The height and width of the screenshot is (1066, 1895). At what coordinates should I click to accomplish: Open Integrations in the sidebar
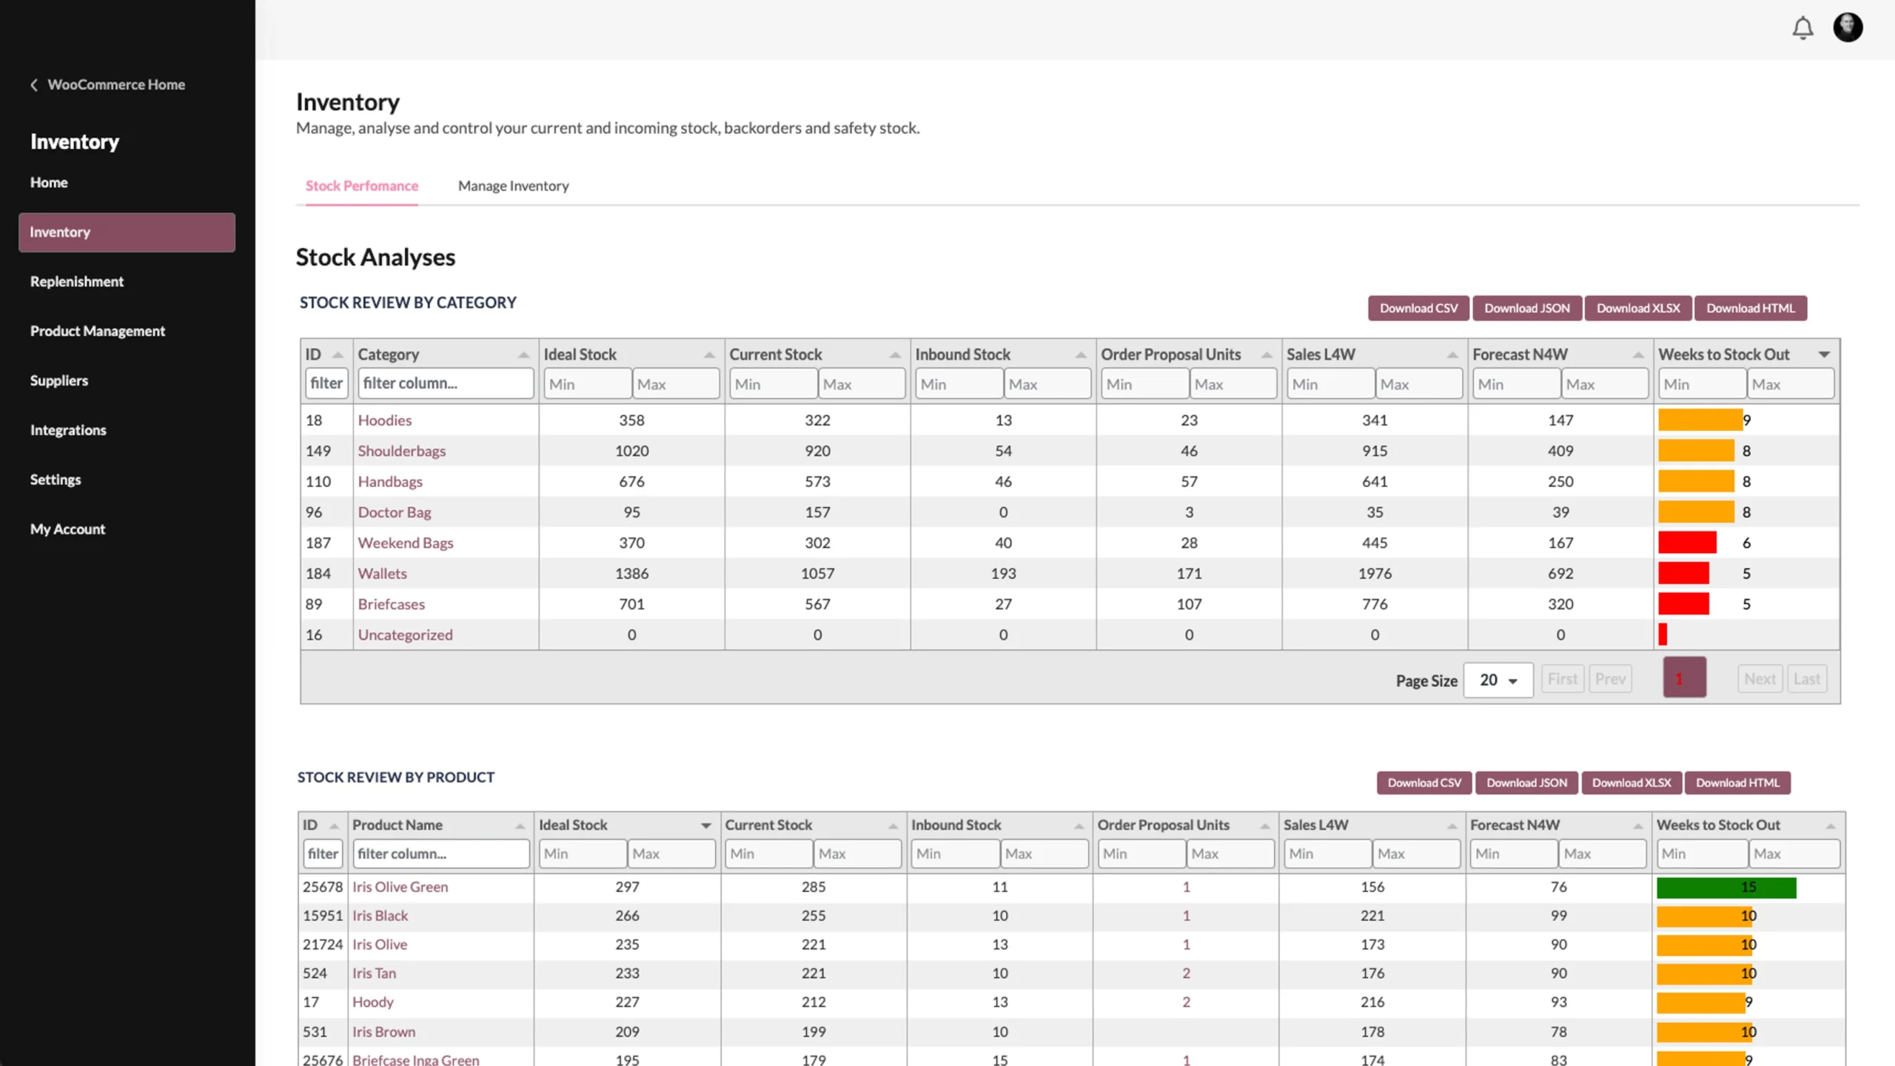coord(68,430)
